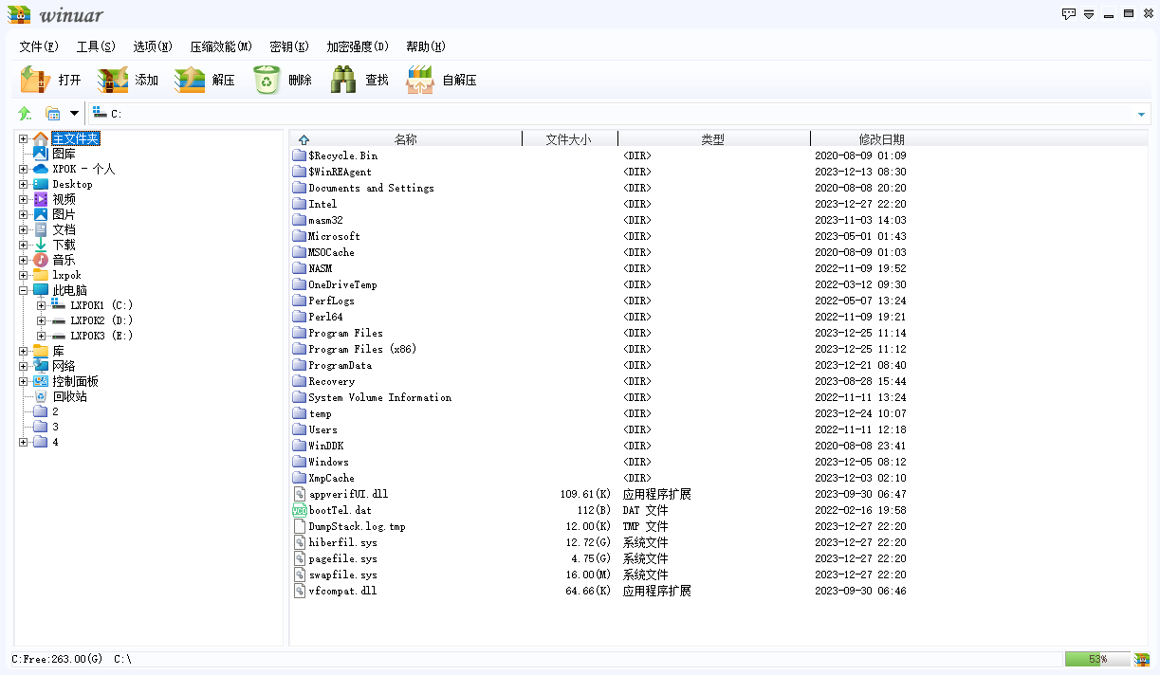Select the Program Files folder
The width and height of the screenshot is (1160, 675).
345,333
